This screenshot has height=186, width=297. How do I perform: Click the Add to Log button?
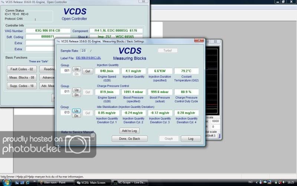130,131
